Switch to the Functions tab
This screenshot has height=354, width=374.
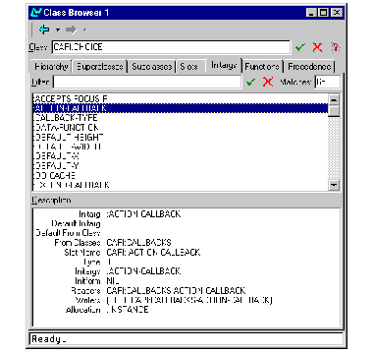(262, 67)
